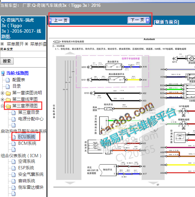Click the computer icon beside 当前:线路图

3,73
